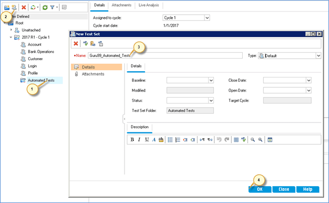Open the Assigned to cycle dropdown
This screenshot has height=203, width=329.
pyautogui.click(x=207, y=18)
